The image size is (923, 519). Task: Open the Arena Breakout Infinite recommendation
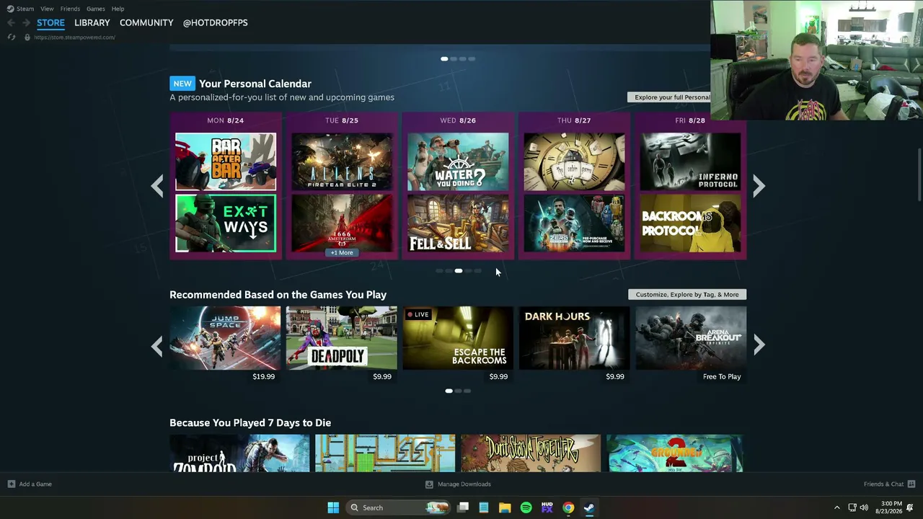click(x=691, y=338)
